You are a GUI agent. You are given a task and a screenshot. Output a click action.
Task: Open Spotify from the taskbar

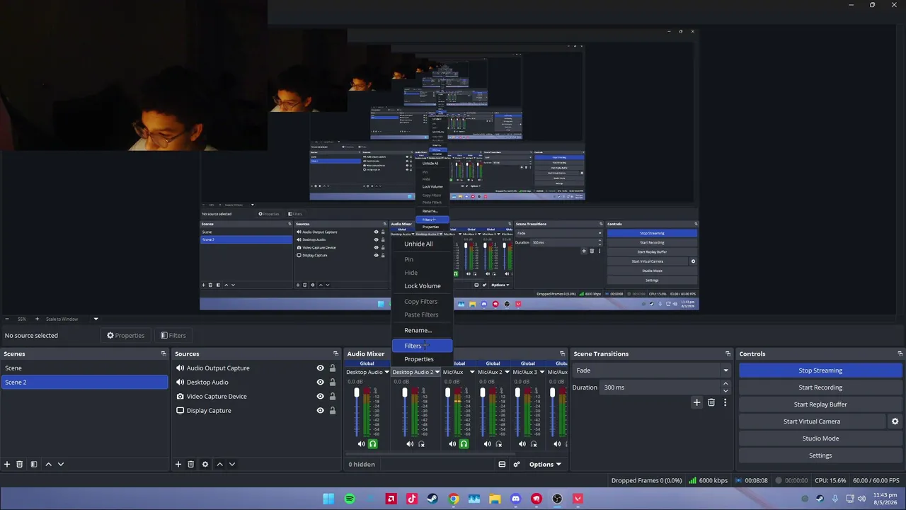(x=350, y=499)
